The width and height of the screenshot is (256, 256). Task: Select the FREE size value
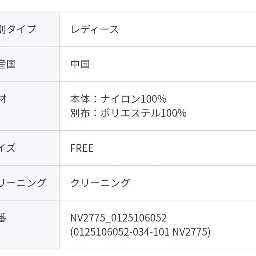[82, 148]
